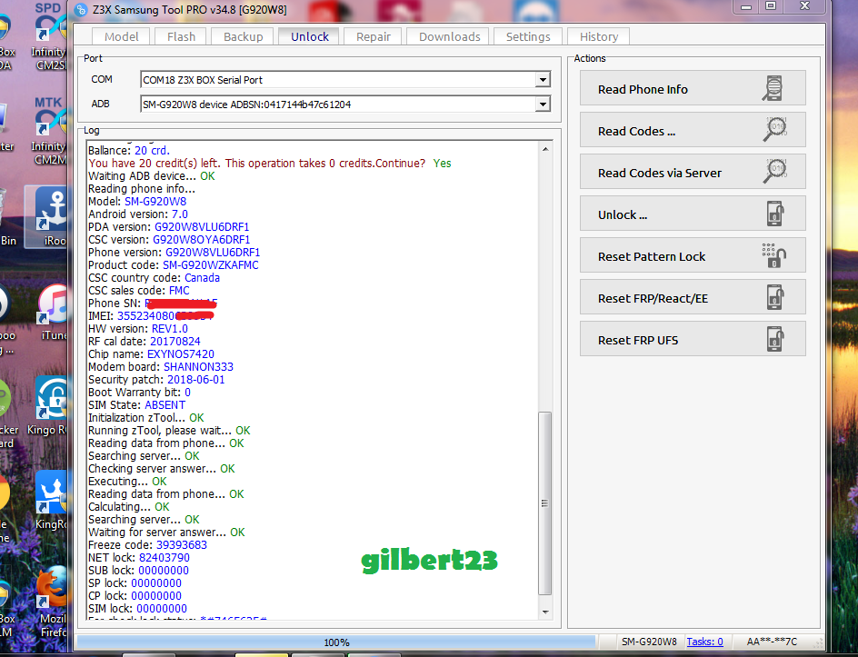Open the Mozilla Firefox desktop shortcut

52,602
